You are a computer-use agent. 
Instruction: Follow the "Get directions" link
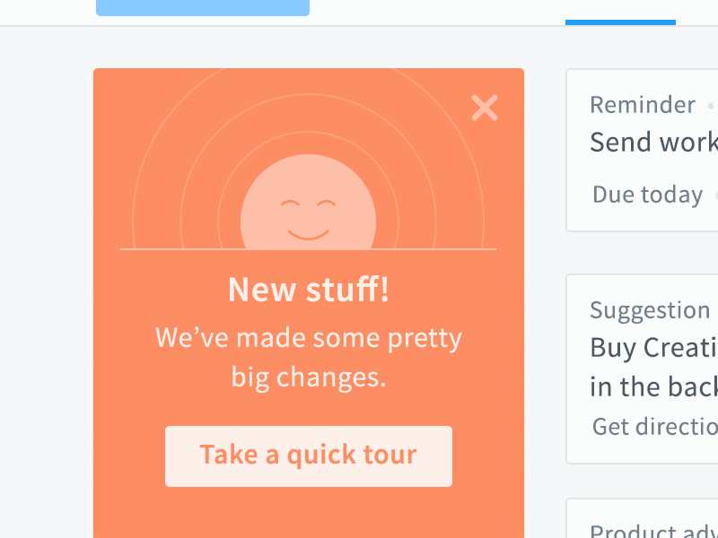point(655,427)
